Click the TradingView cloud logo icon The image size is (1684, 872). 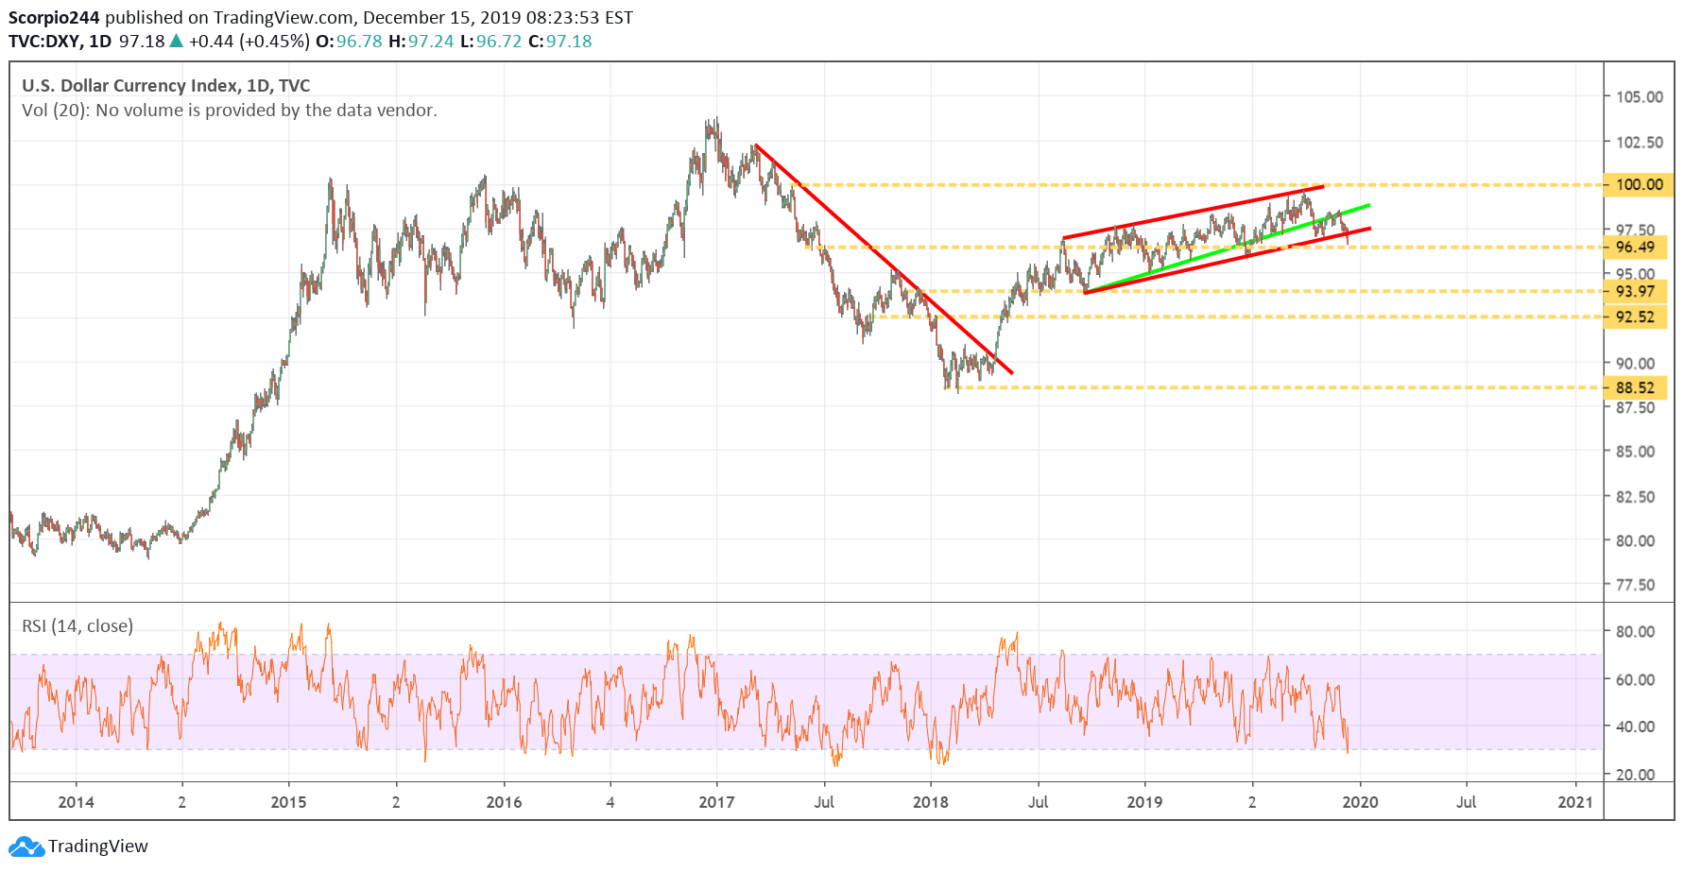point(26,846)
